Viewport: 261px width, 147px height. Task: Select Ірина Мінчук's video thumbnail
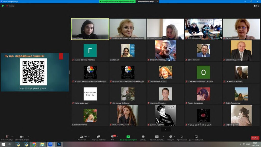[x=90, y=29]
